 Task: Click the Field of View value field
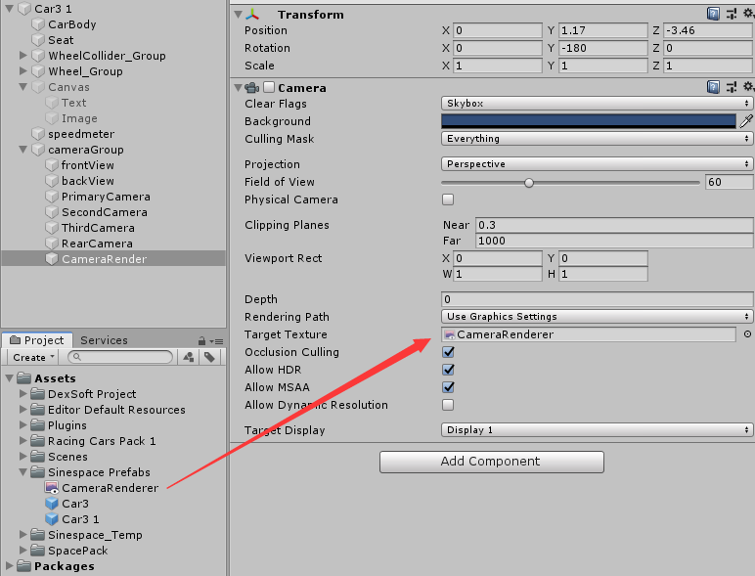729,182
